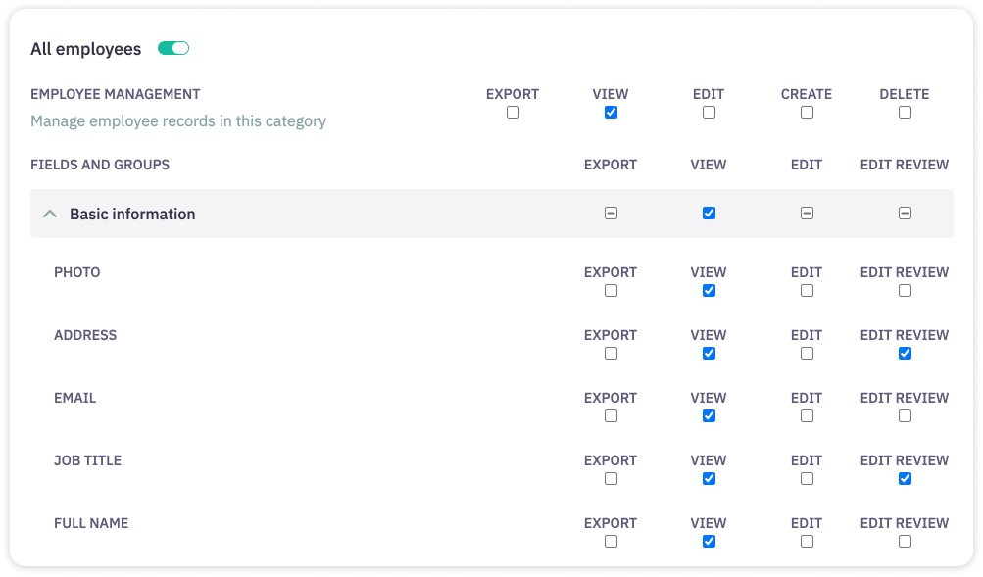Enable Export for Employee Management
Image resolution: width=983 pixels, height=577 pixels.
pos(513,112)
